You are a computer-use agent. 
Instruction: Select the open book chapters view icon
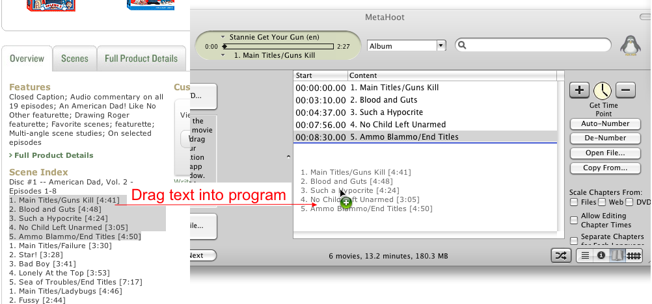(x=618, y=256)
